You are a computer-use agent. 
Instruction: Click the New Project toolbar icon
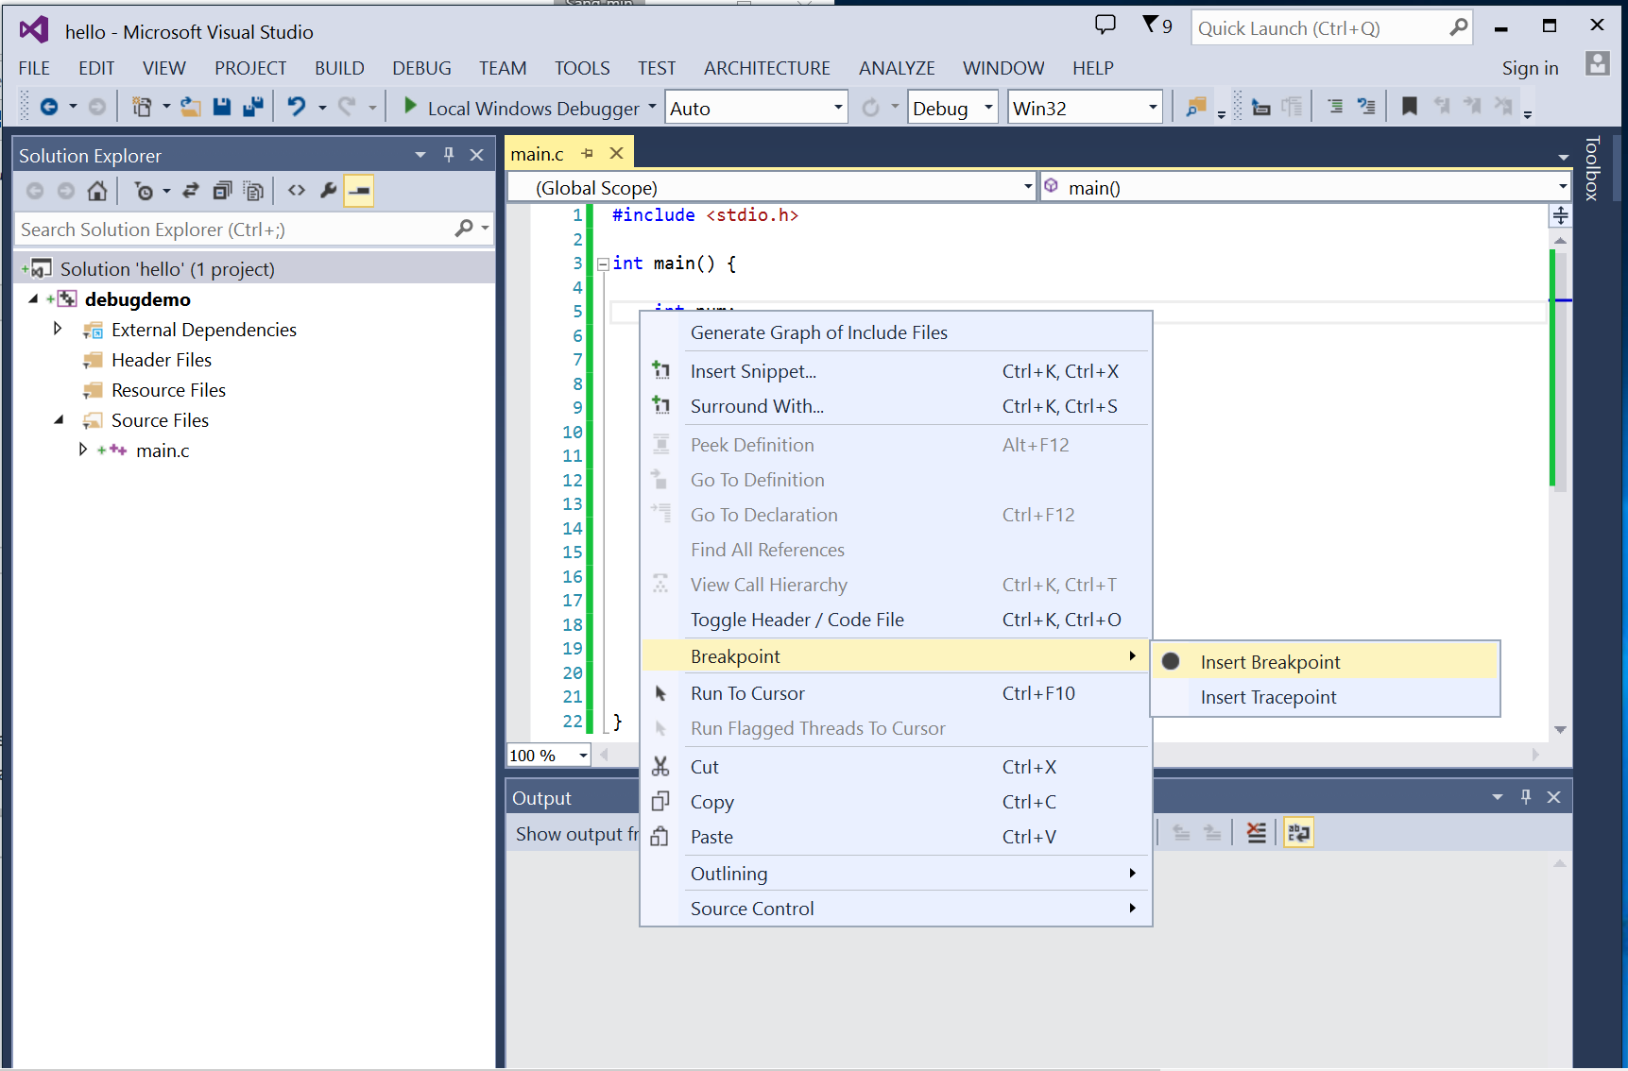[142, 108]
